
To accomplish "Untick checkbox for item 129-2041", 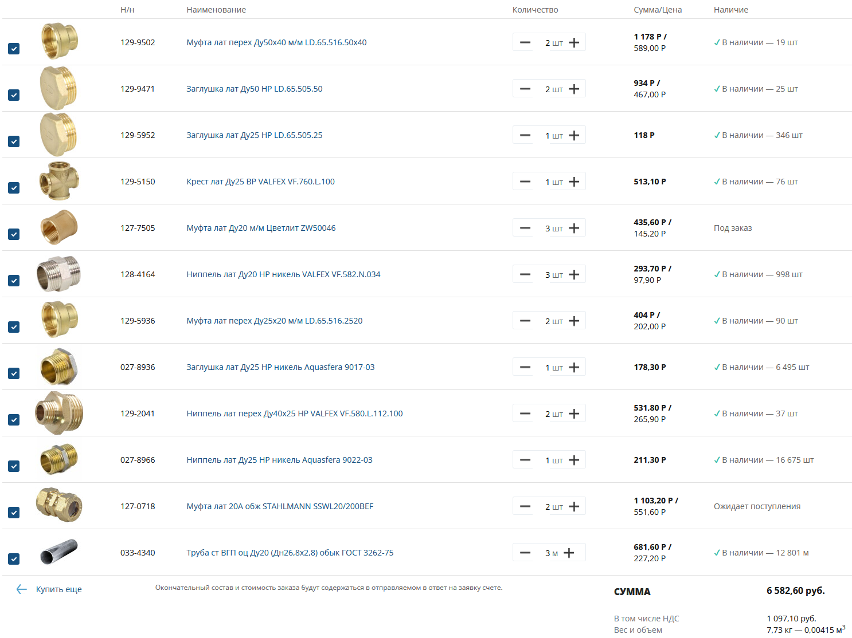I will coord(14,420).
